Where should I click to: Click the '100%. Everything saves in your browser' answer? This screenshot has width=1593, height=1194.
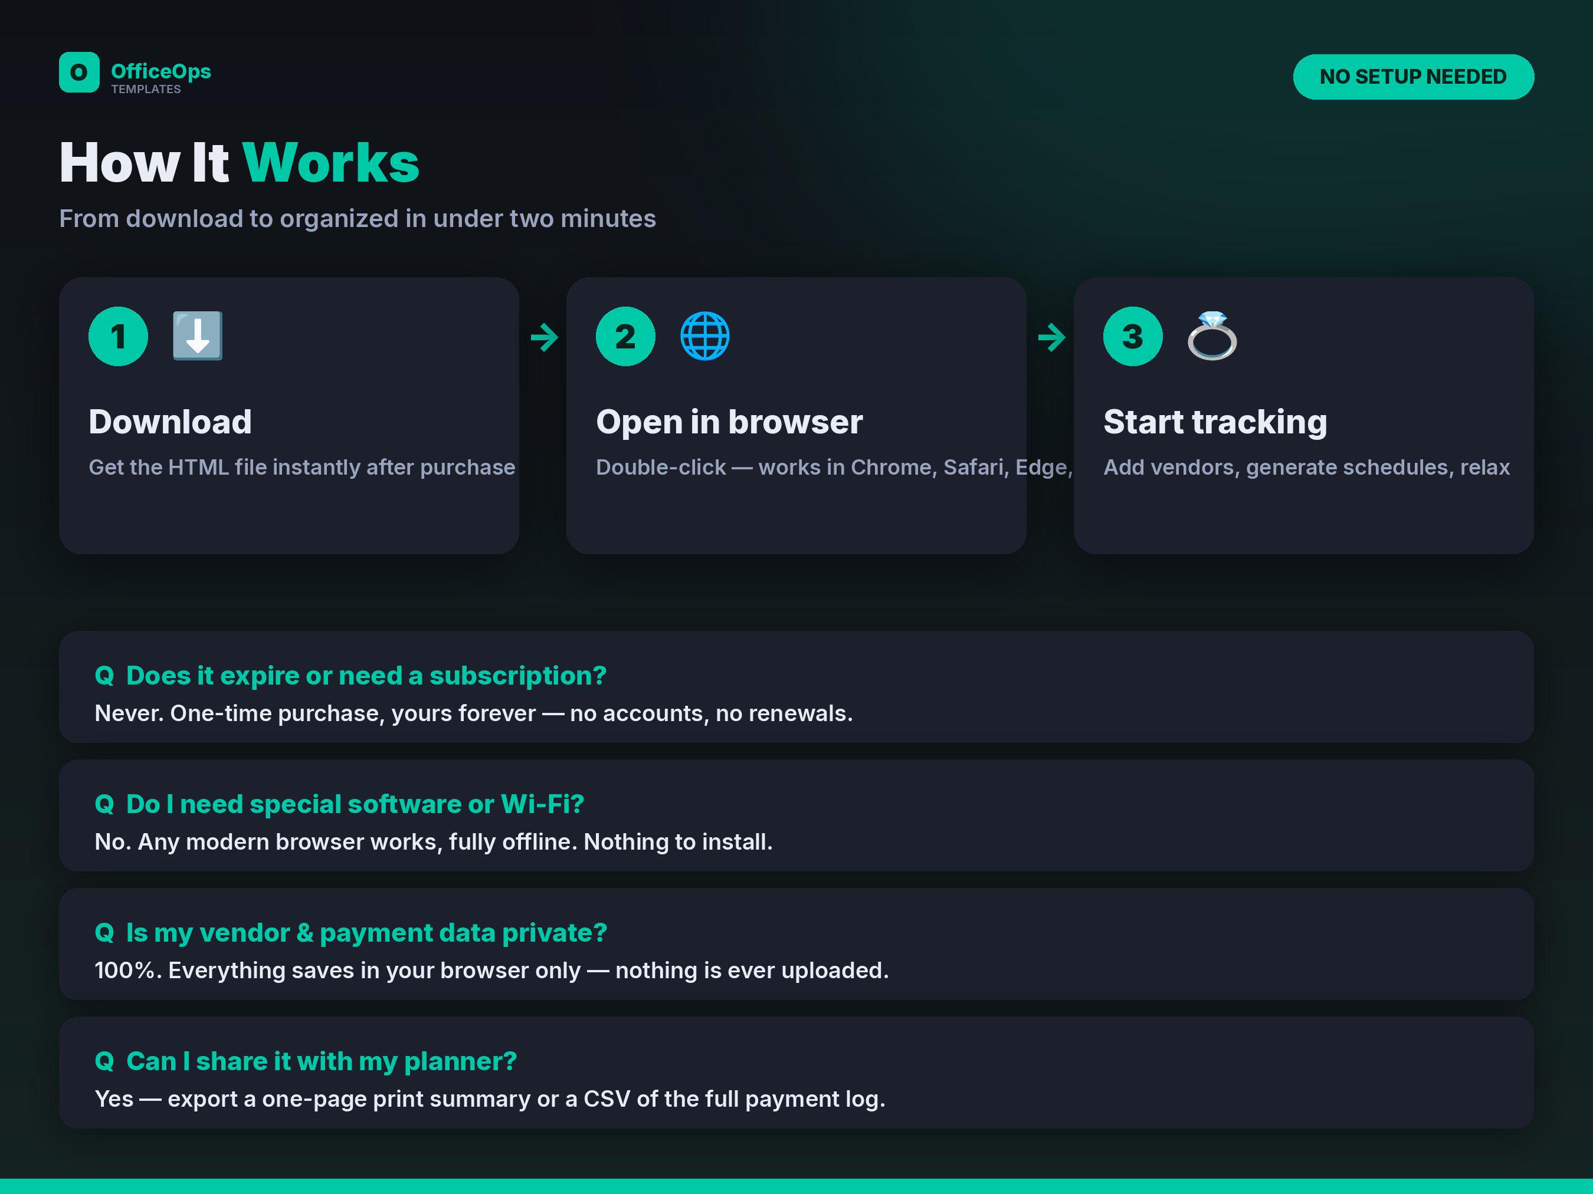pos(492,970)
